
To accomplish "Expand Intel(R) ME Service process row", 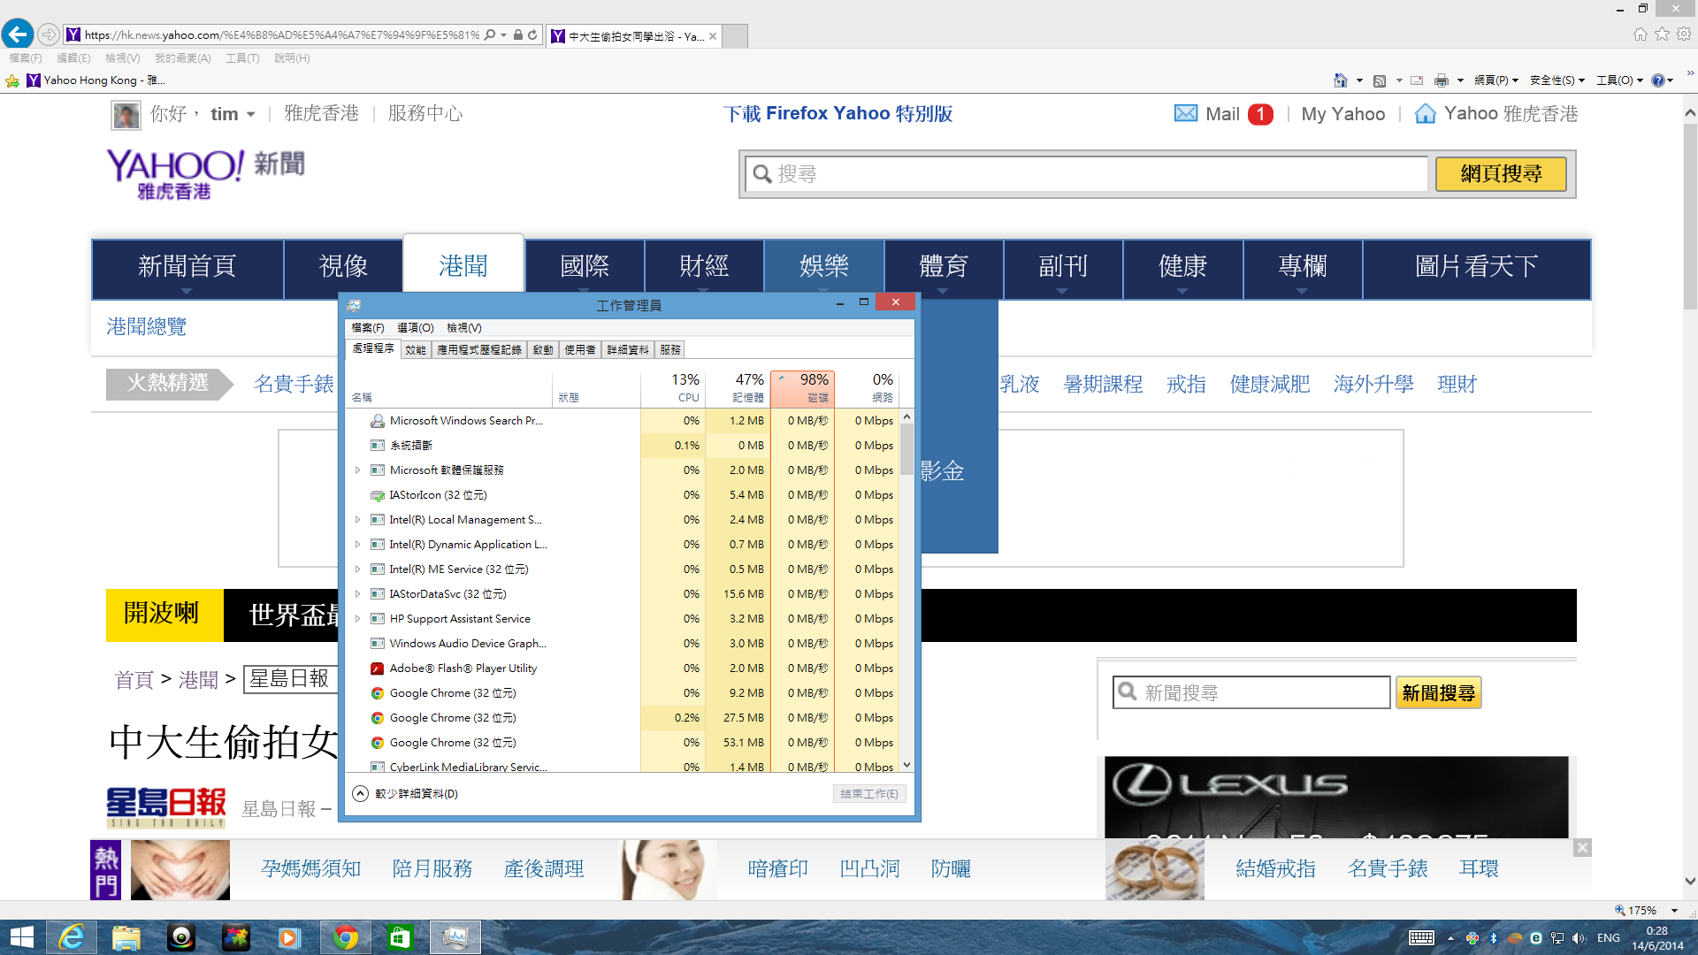I will point(357,569).
